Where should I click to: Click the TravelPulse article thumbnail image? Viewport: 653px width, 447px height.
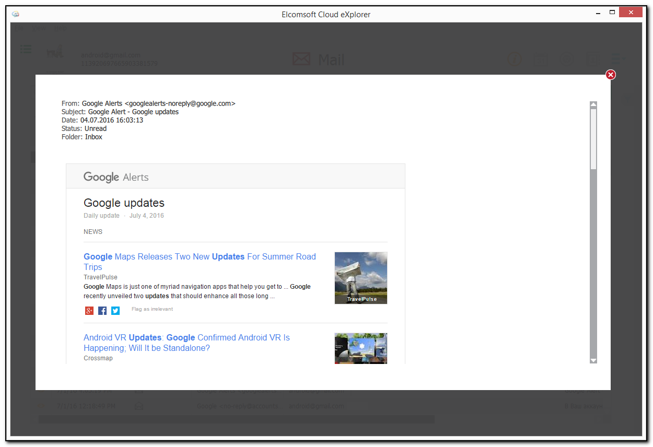click(360, 278)
